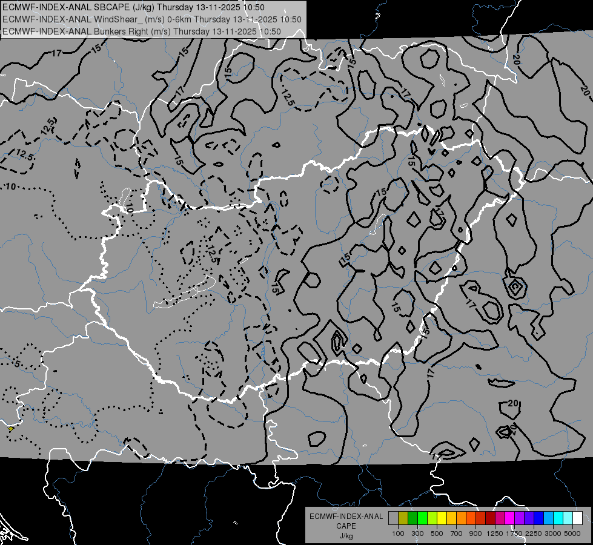Click the Bunkers Right title line

tap(142, 31)
